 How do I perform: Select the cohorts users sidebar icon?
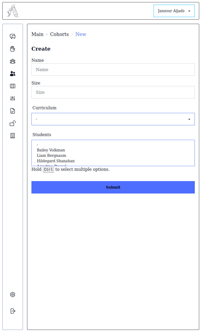click(x=13, y=74)
